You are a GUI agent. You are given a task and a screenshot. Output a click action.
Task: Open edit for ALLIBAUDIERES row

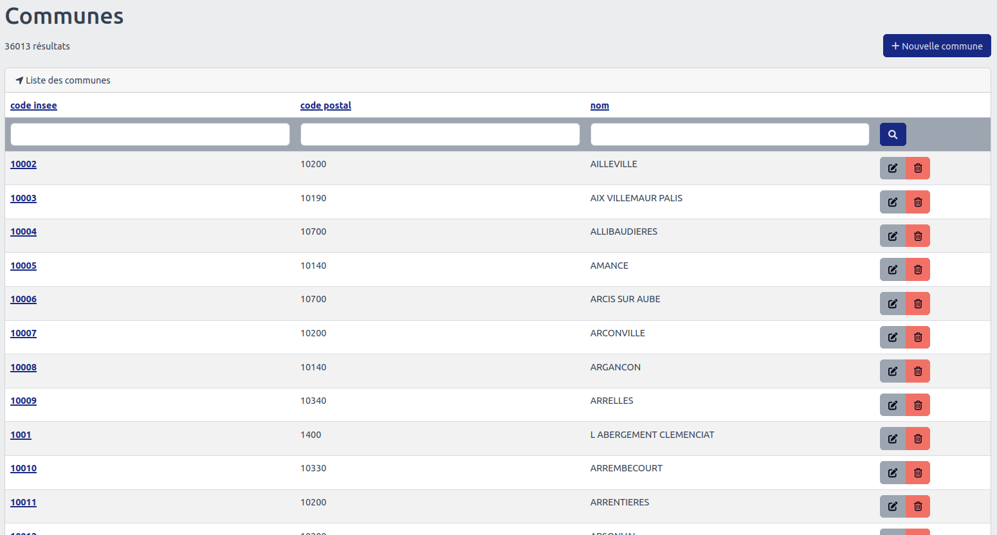[892, 236]
